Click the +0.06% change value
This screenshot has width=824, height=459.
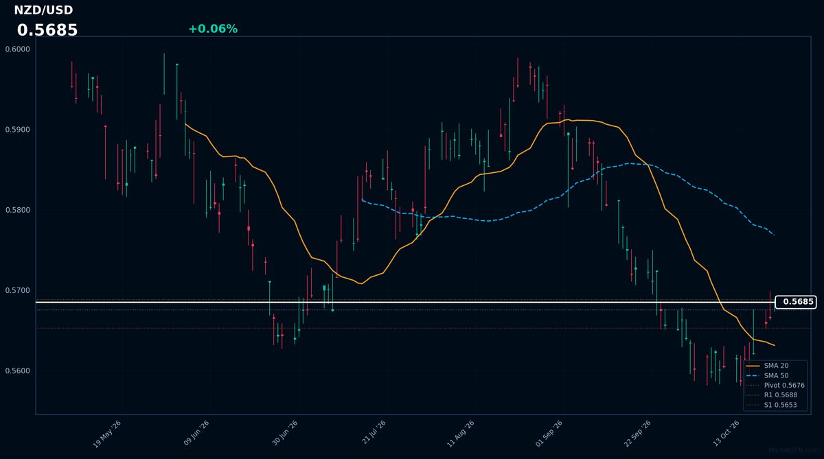coord(213,29)
